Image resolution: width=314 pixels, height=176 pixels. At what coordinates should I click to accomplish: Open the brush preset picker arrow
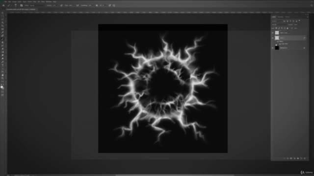18,5
